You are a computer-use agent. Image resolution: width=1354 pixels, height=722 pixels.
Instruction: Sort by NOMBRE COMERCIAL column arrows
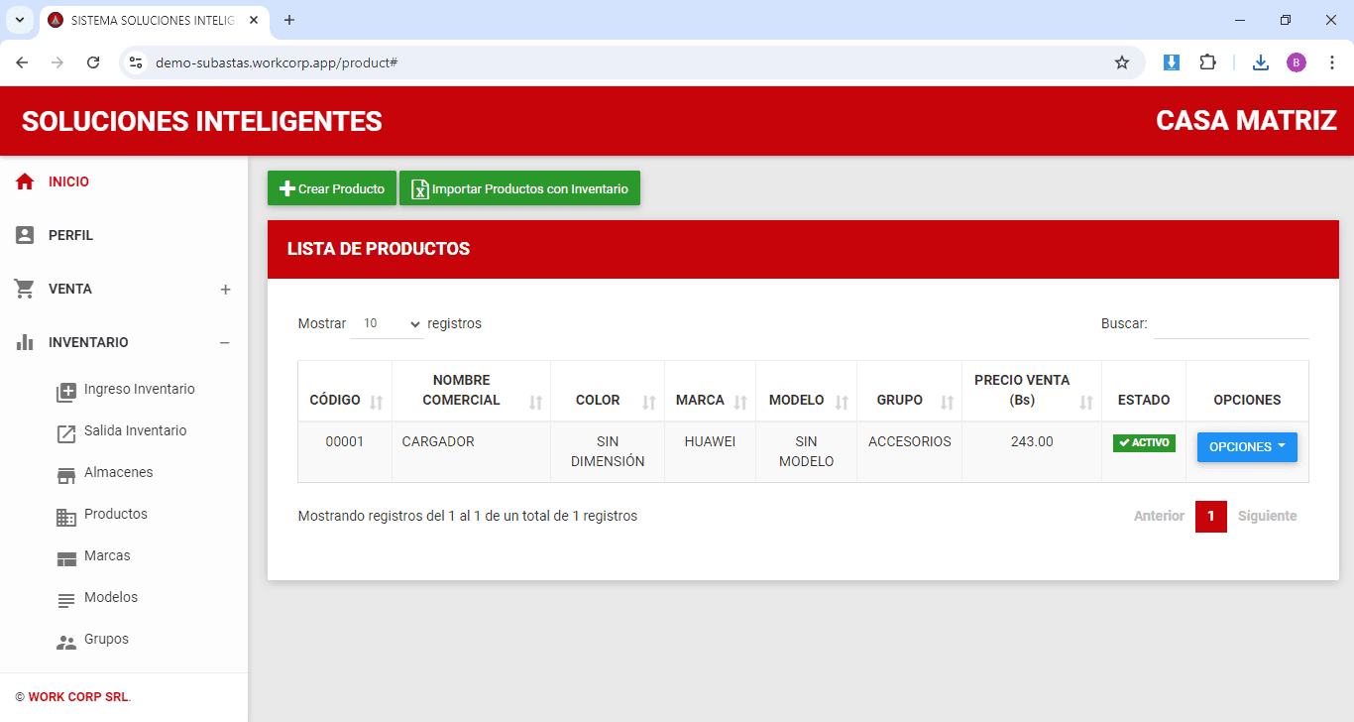point(535,402)
